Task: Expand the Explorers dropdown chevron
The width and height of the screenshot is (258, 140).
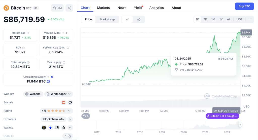Action: click(70, 119)
